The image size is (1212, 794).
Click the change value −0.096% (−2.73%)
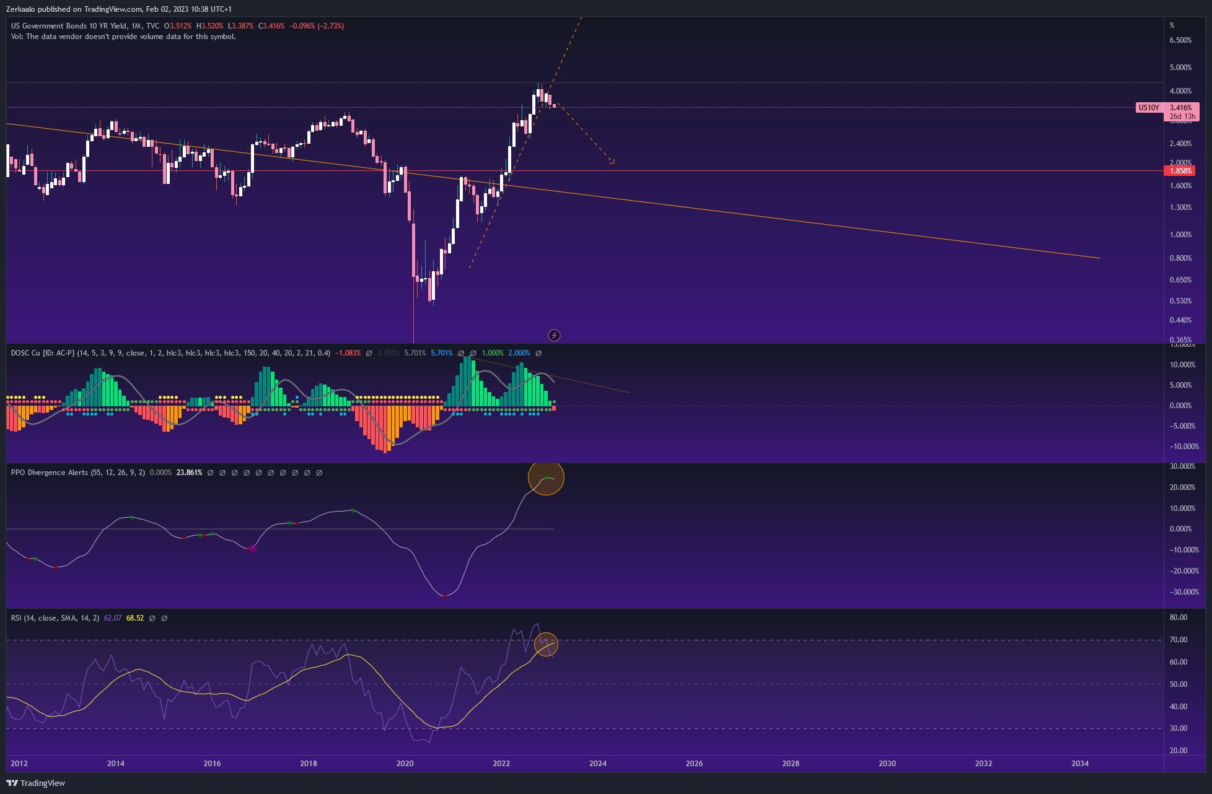pyautogui.click(x=317, y=26)
